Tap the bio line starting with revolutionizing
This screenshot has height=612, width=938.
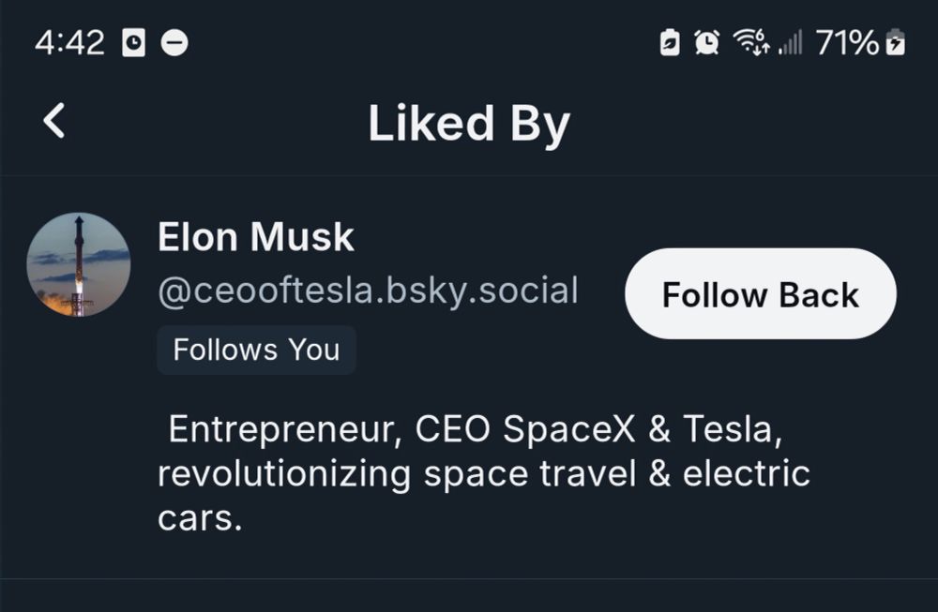pos(483,473)
